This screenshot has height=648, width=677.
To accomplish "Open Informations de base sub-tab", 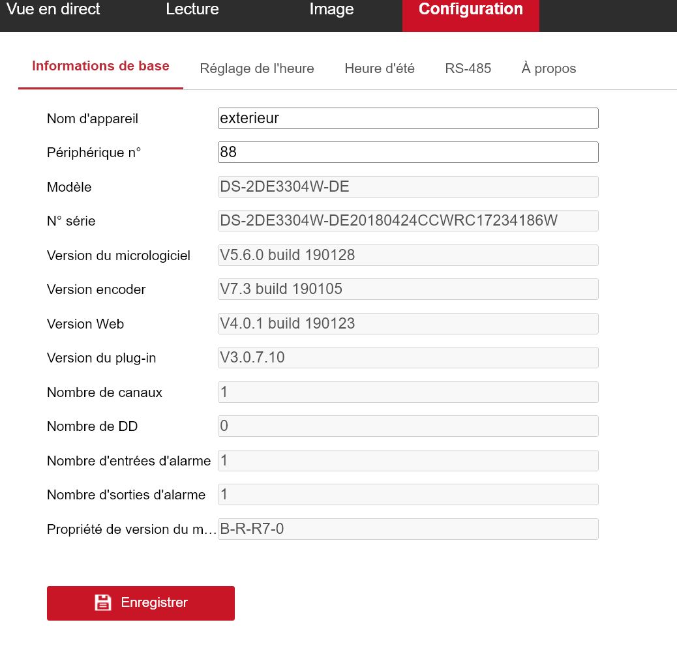I will (100, 66).
